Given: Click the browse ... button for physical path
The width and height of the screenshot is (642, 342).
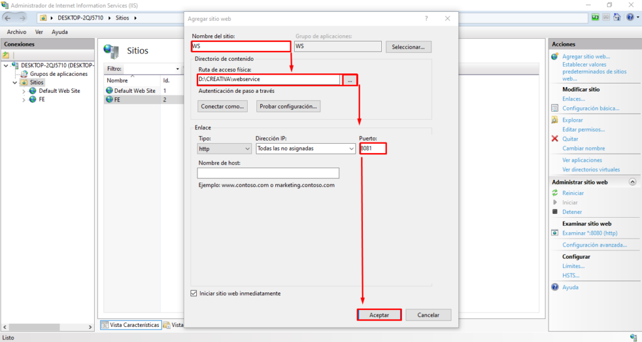Looking at the screenshot, I should [350, 80].
